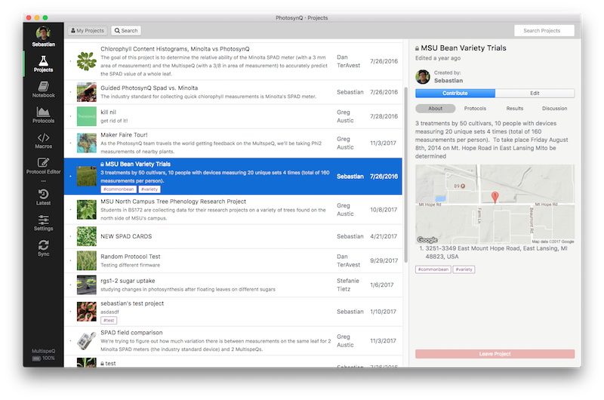Click date 10/8/2017 in Tree Phenology row
The height and width of the screenshot is (400, 604).
click(x=384, y=210)
